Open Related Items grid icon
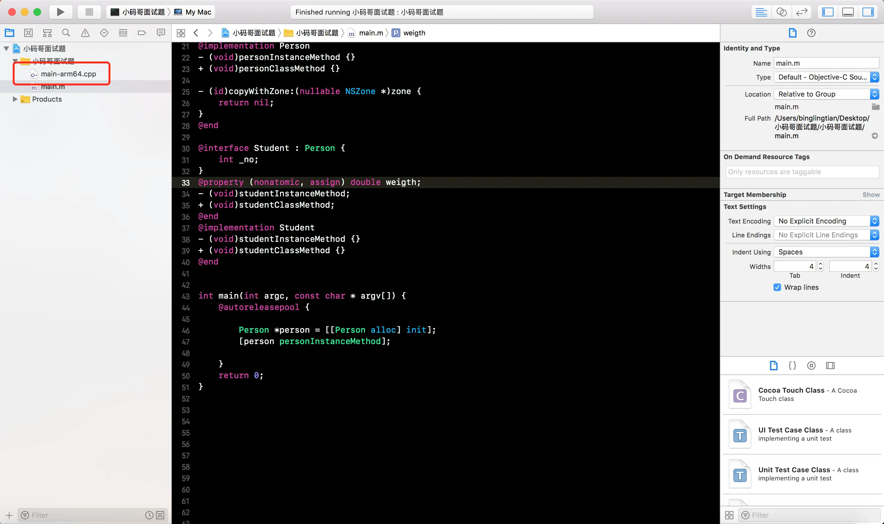The width and height of the screenshot is (884, 524). point(181,33)
